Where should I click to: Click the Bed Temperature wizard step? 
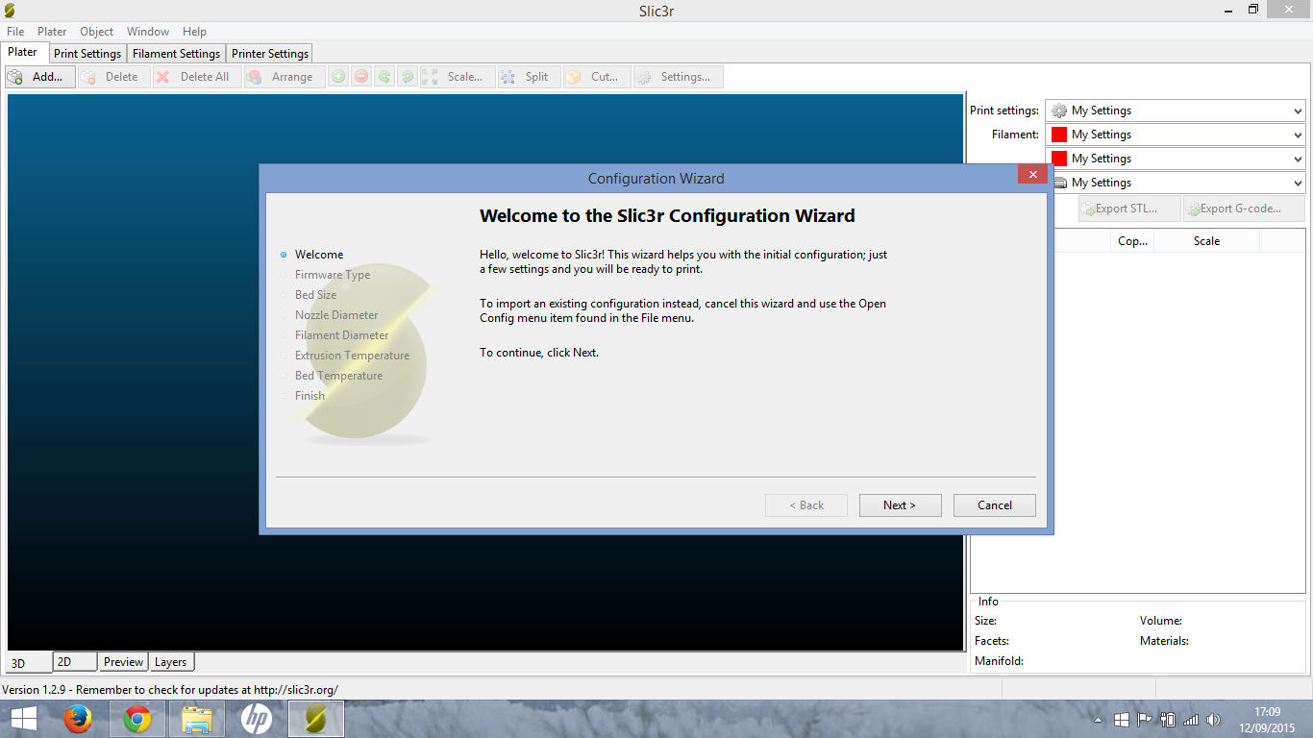coord(338,376)
